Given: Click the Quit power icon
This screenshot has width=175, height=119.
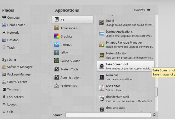Looking at the screenshot, I should tap(4, 112).
